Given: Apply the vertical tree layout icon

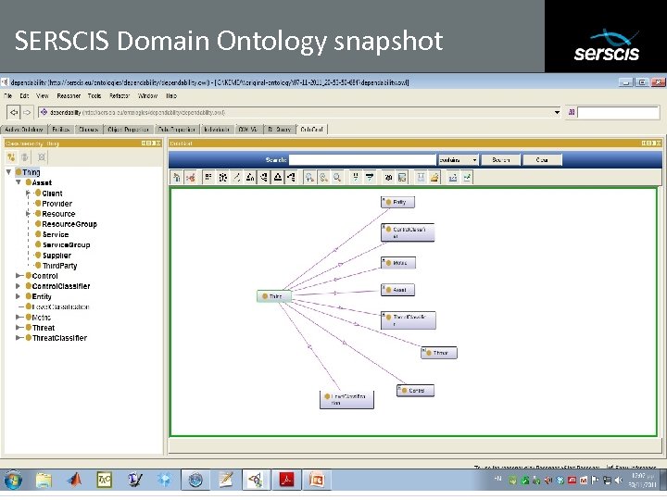Looking at the screenshot, I should click(250, 178).
